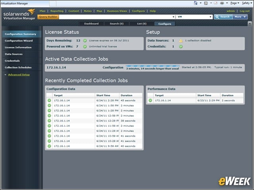The width and height of the screenshot is (254, 190).
Task: Open the VM search type dropdown
Action: pyautogui.click(x=210, y=17)
